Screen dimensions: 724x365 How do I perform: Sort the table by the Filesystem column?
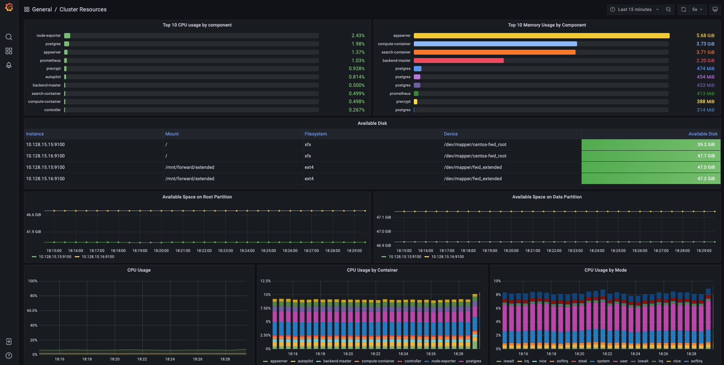(x=316, y=134)
